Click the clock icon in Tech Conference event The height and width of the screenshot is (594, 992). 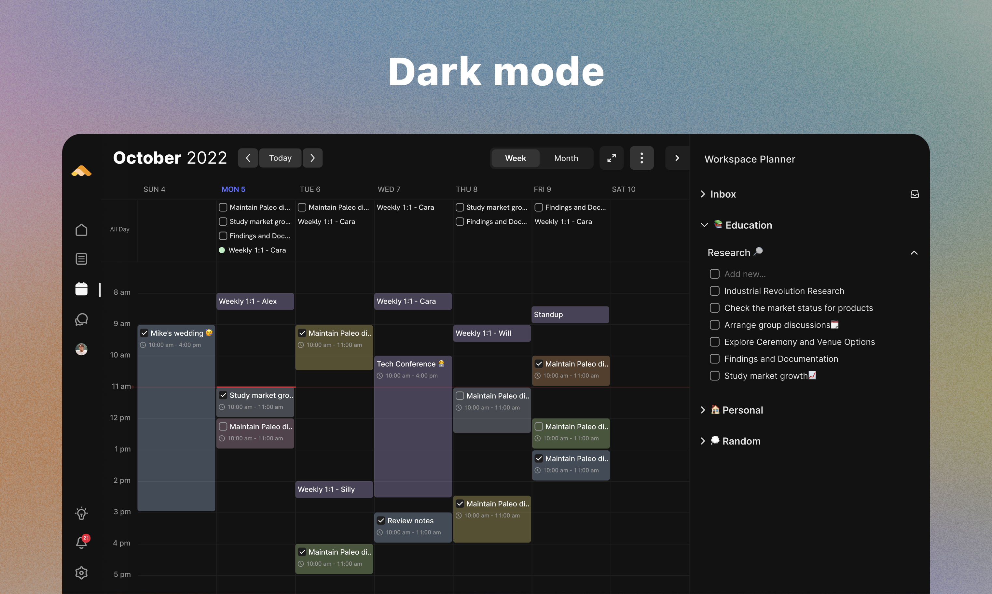[x=379, y=376]
